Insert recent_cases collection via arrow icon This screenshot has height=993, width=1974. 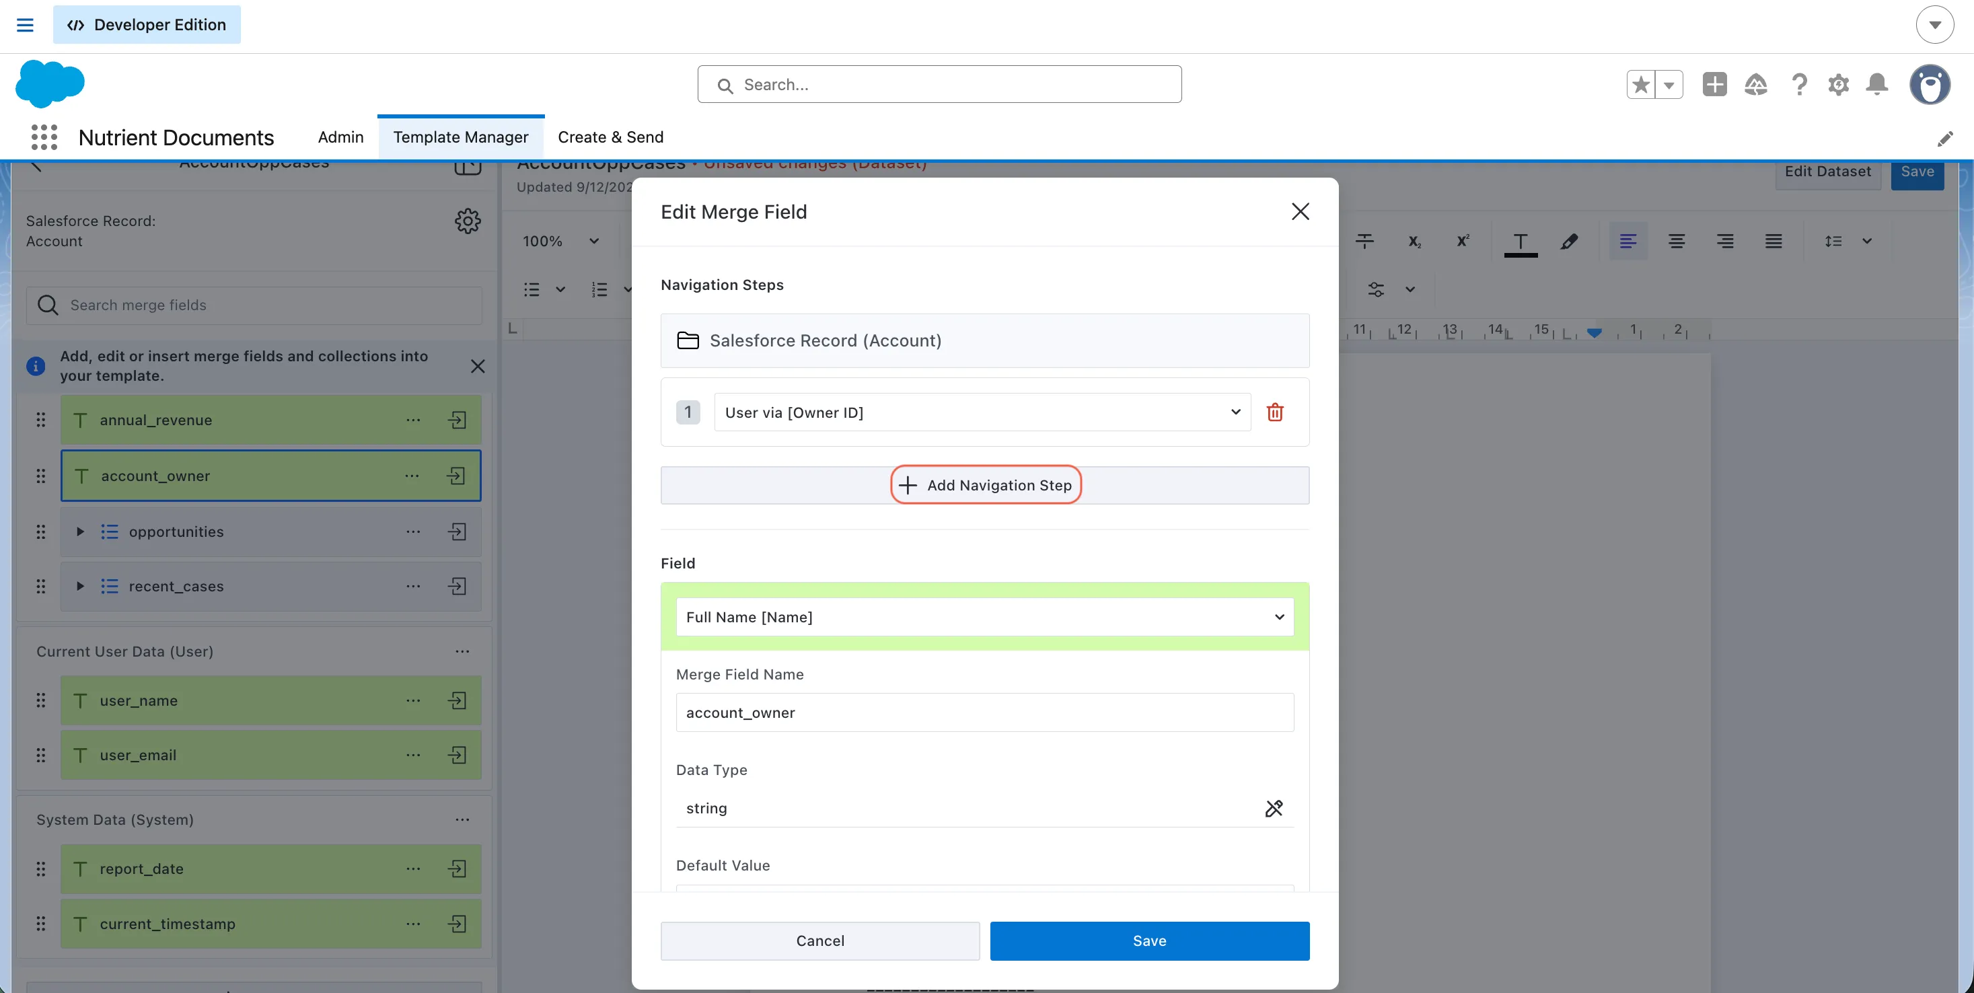[x=458, y=586]
